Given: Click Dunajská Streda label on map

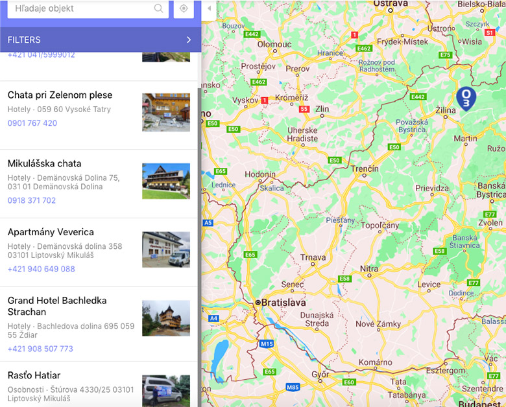Looking at the screenshot, I should [317, 320].
